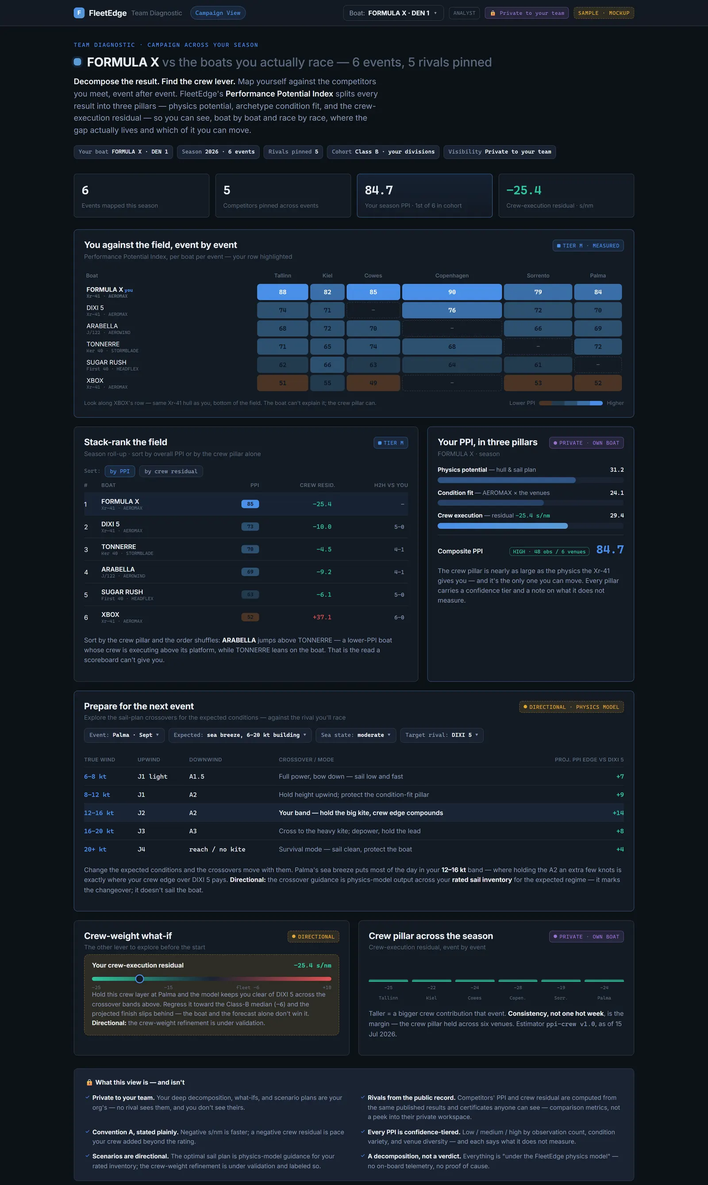
Task: Select the DIXI 5 row in the stack-rank table
Action: pos(246,527)
